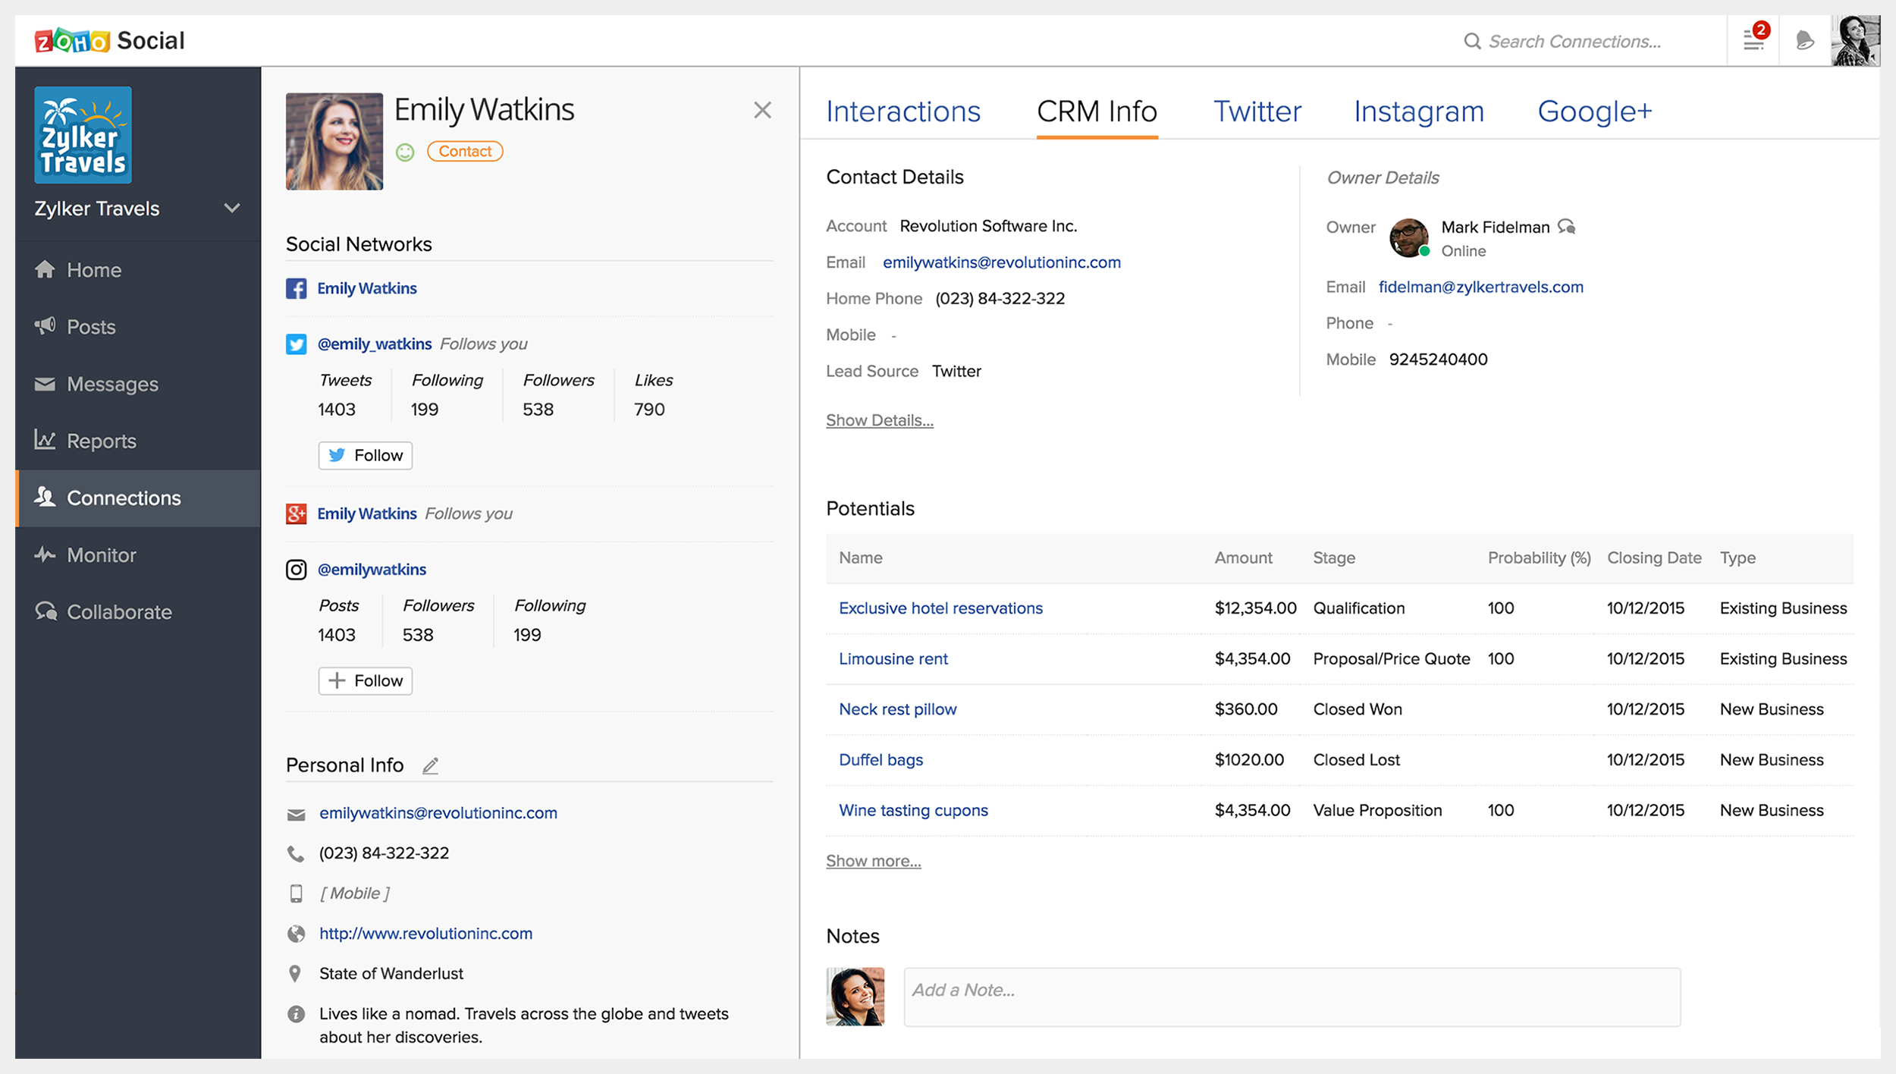Expand potentials list with Show more link
Screen dimensions: 1896x1074
point(873,861)
